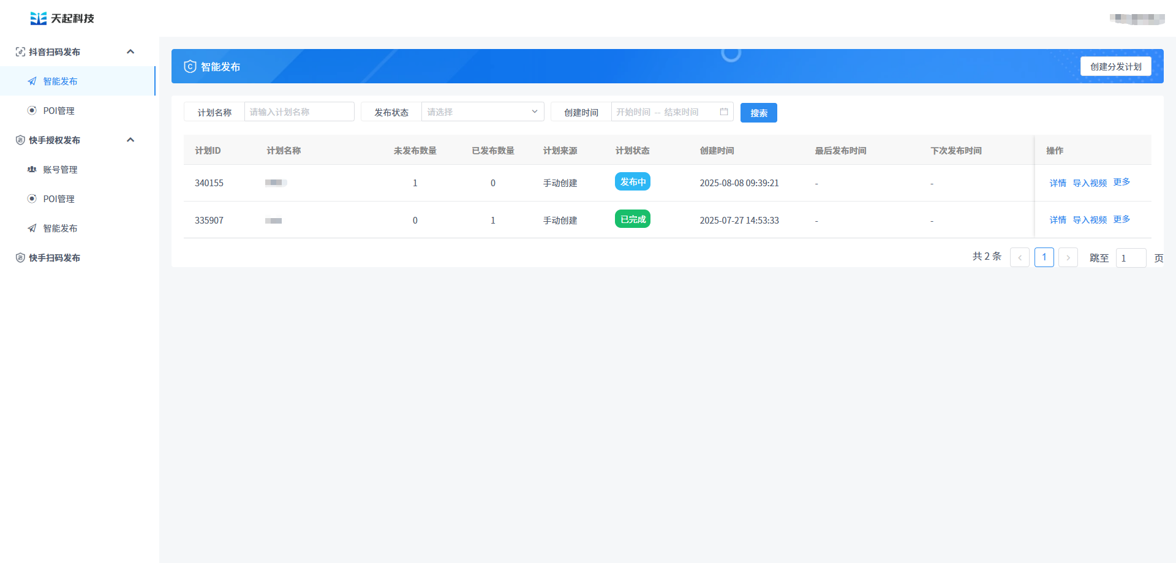Click the 天起科技 logo icon
The width and height of the screenshot is (1176, 563).
tap(38, 18)
